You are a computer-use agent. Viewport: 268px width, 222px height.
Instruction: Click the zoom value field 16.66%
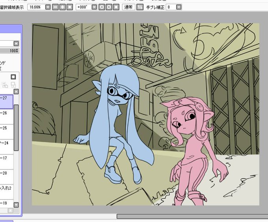[36, 7]
